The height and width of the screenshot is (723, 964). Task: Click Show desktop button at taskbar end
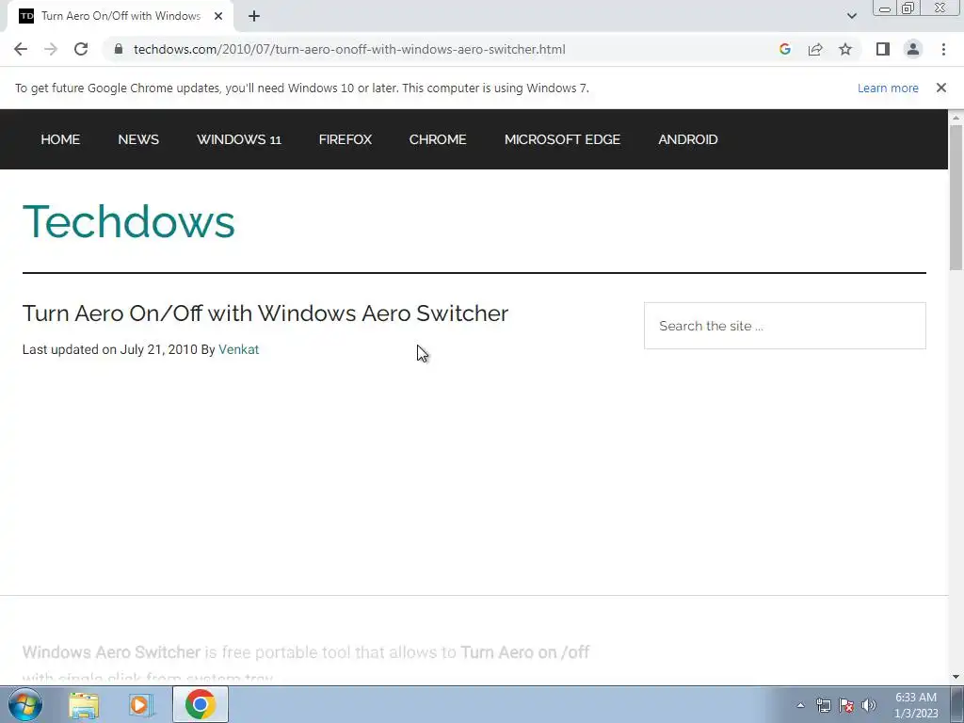pyautogui.click(x=957, y=704)
